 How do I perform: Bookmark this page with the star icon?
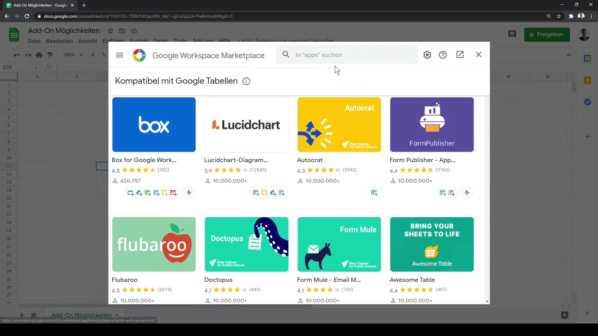[x=559, y=16]
